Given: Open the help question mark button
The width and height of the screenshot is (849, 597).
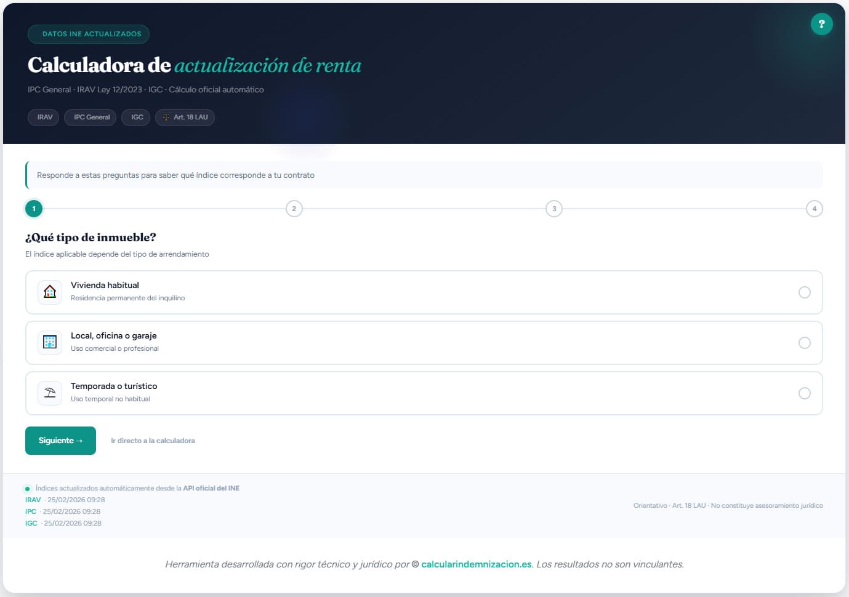Looking at the screenshot, I should pyautogui.click(x=821, y=24).
